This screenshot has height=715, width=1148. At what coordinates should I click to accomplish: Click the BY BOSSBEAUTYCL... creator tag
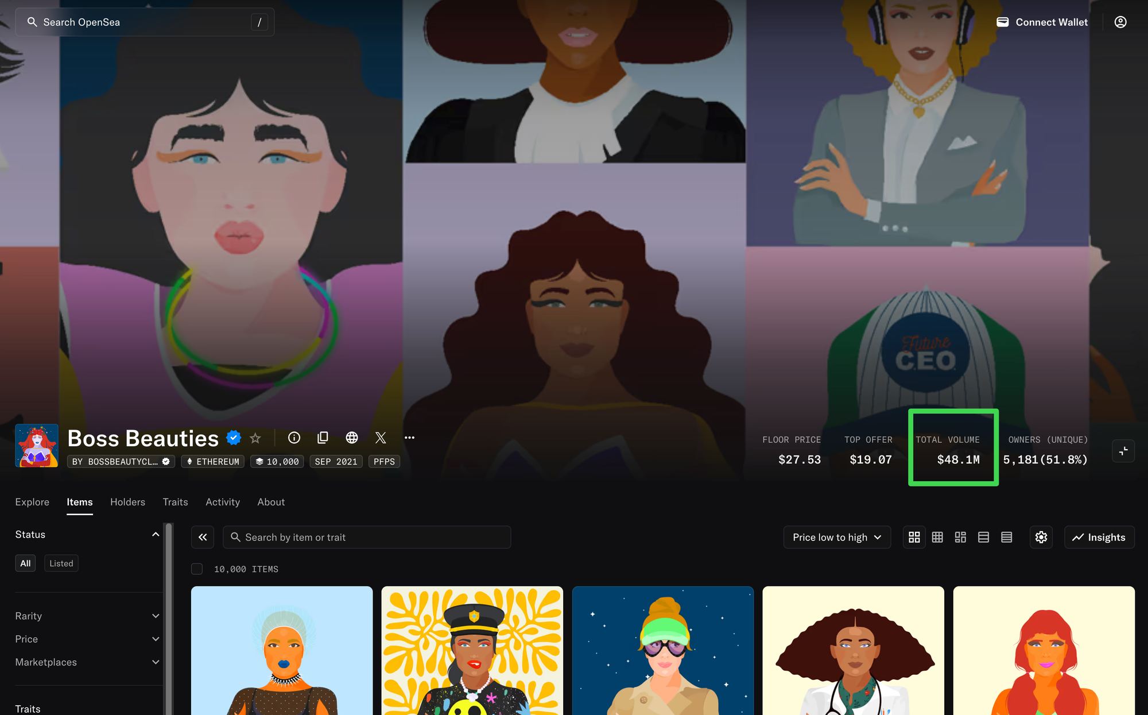(121, 462)
